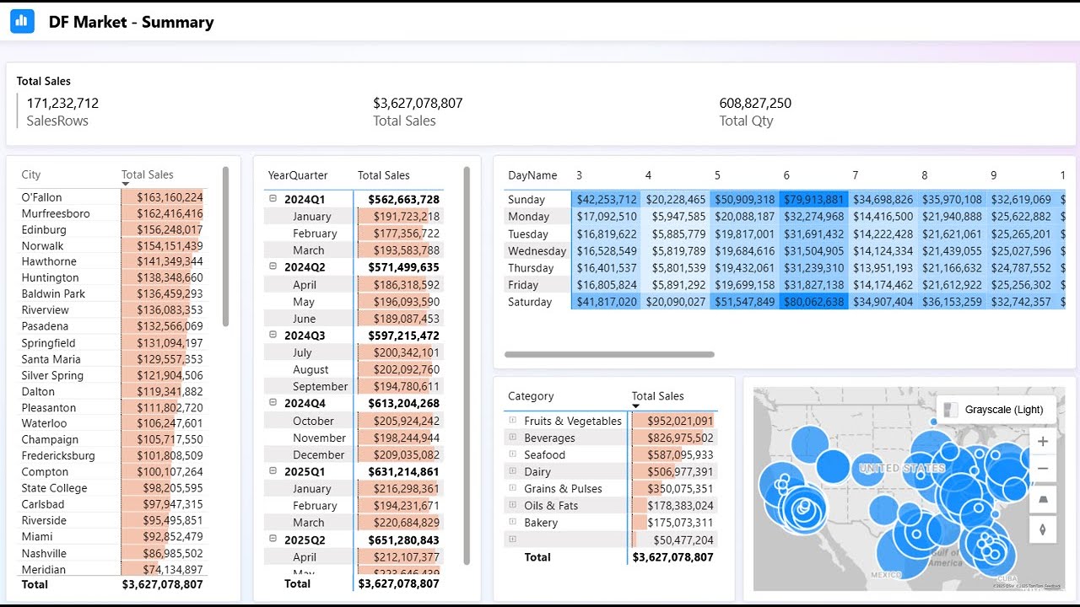Expand the Seafood category row
Screen dimensions: 1080x607
pos(512,454)
